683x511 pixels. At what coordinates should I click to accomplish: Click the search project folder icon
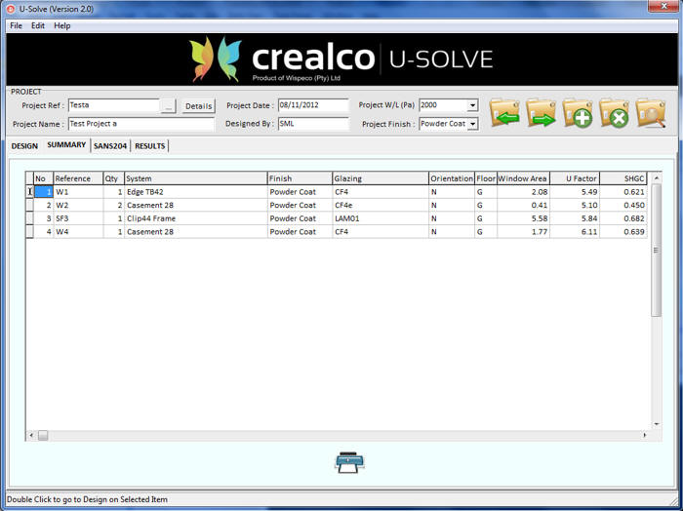[651, 114]
